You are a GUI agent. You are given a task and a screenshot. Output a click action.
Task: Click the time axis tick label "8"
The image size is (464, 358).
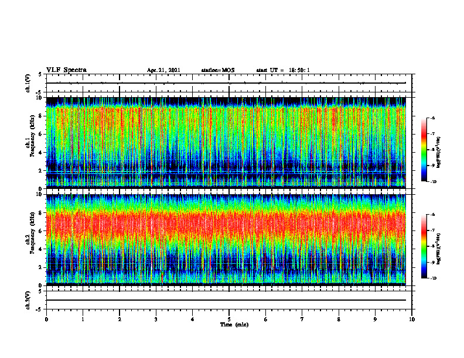[339, 319]
